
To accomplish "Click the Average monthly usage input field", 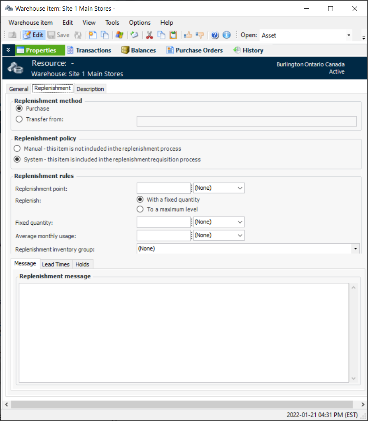I will click(163, 235).
